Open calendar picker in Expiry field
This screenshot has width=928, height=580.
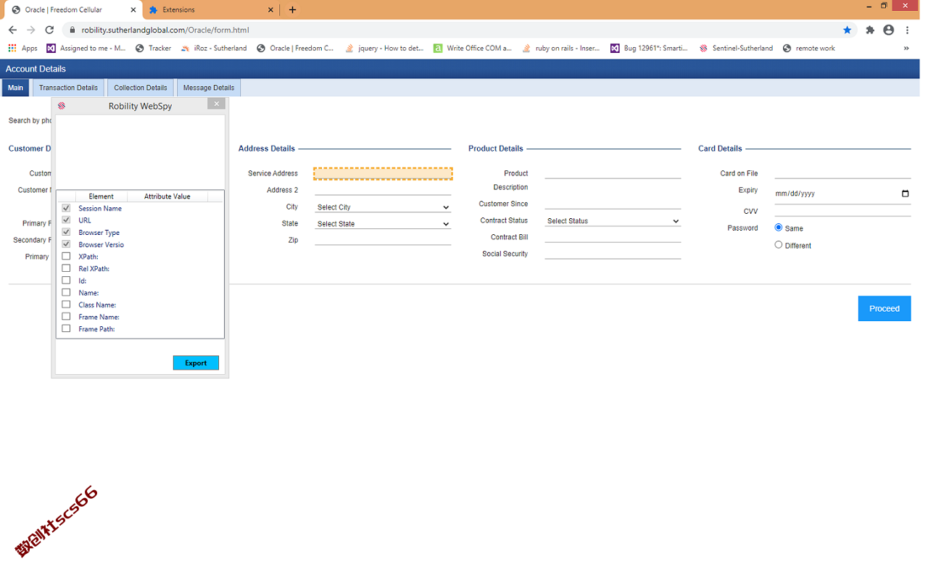pyautogui.click(x=905, y=194)
